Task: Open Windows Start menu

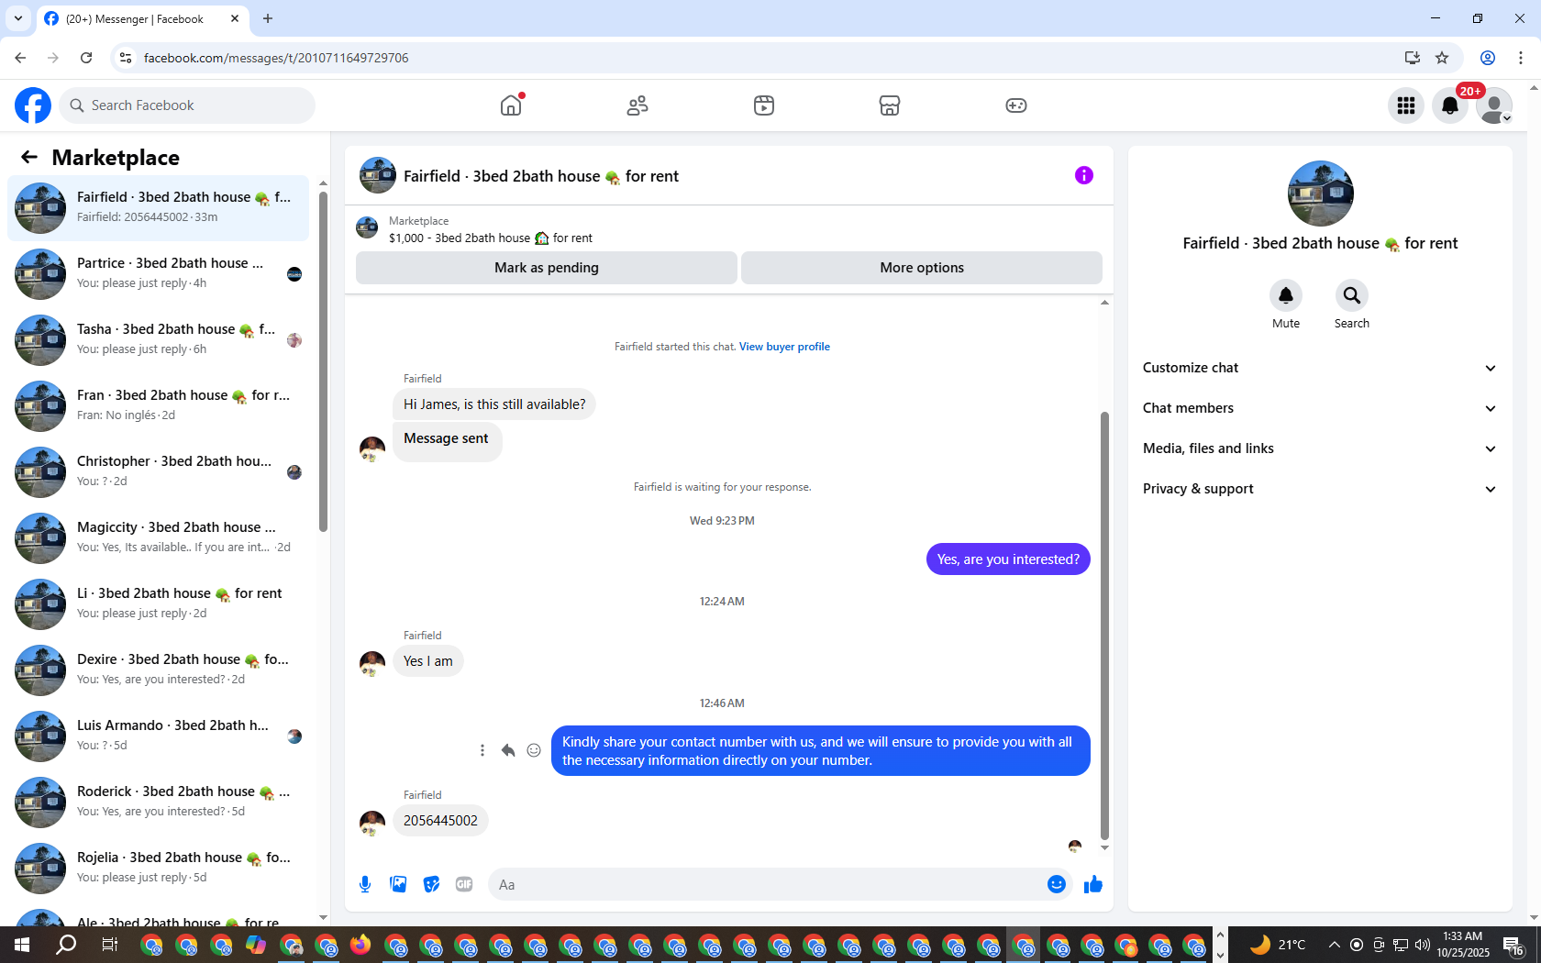Action: (22, 945)
